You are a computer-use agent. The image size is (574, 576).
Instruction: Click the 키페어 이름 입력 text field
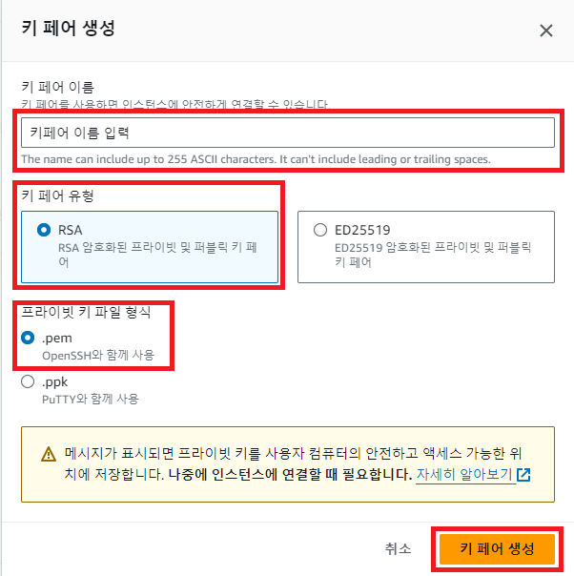288,133
